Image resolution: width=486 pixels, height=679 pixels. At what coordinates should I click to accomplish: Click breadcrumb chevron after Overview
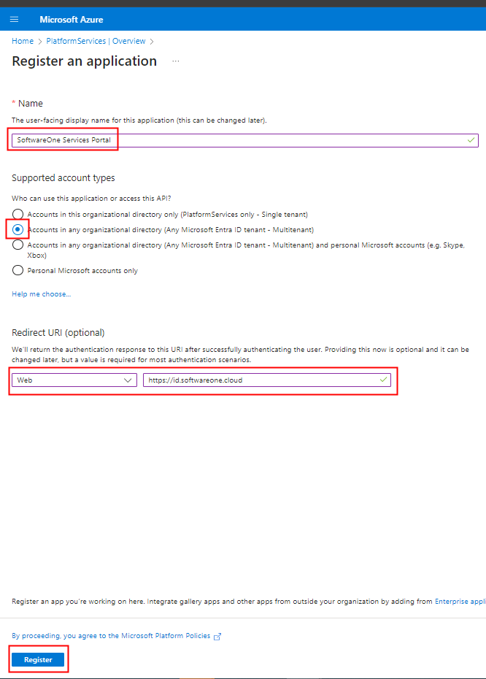point(152,42)
